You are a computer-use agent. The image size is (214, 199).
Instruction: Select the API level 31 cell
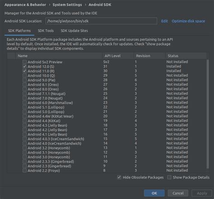105,66
